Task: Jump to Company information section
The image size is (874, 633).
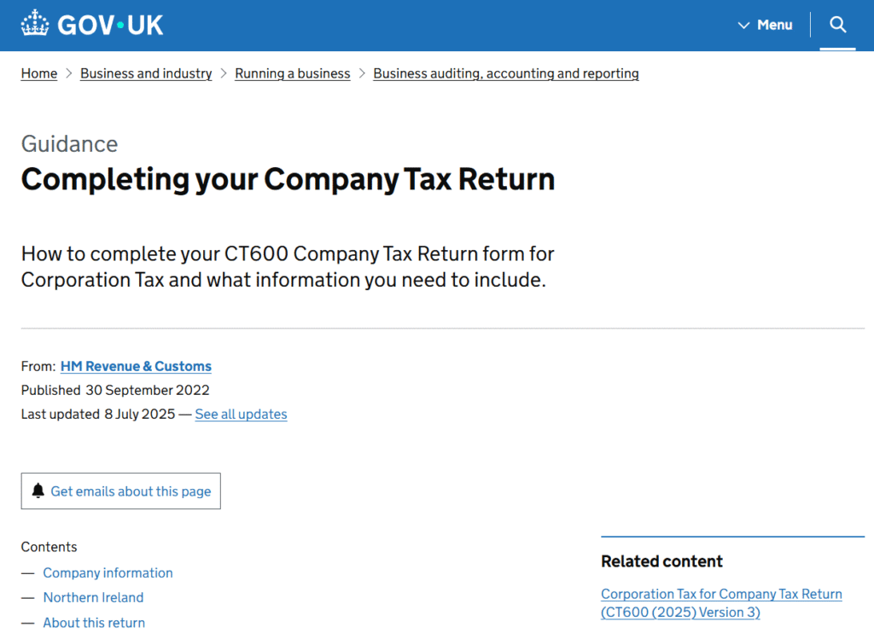Action: pyautogui.click(x=108, y=572)
